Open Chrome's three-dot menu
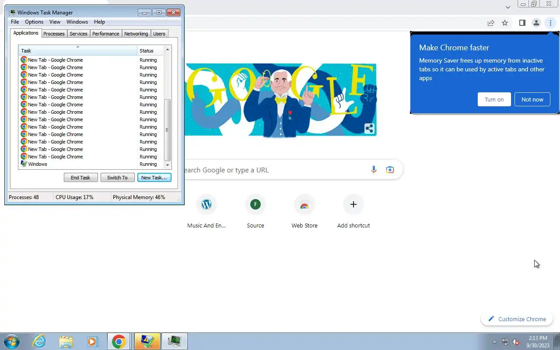560x350 pixels. tap(550, 23)
